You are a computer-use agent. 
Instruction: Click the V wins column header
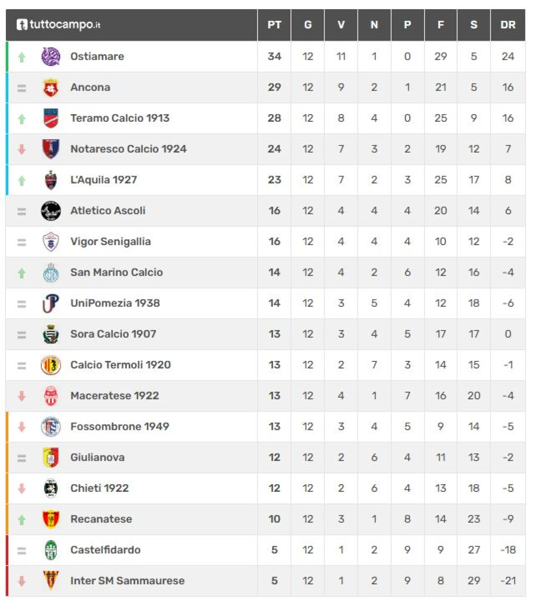click(x=341, y=25)
